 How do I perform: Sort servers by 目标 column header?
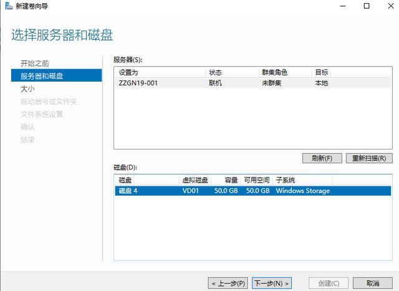322,73
